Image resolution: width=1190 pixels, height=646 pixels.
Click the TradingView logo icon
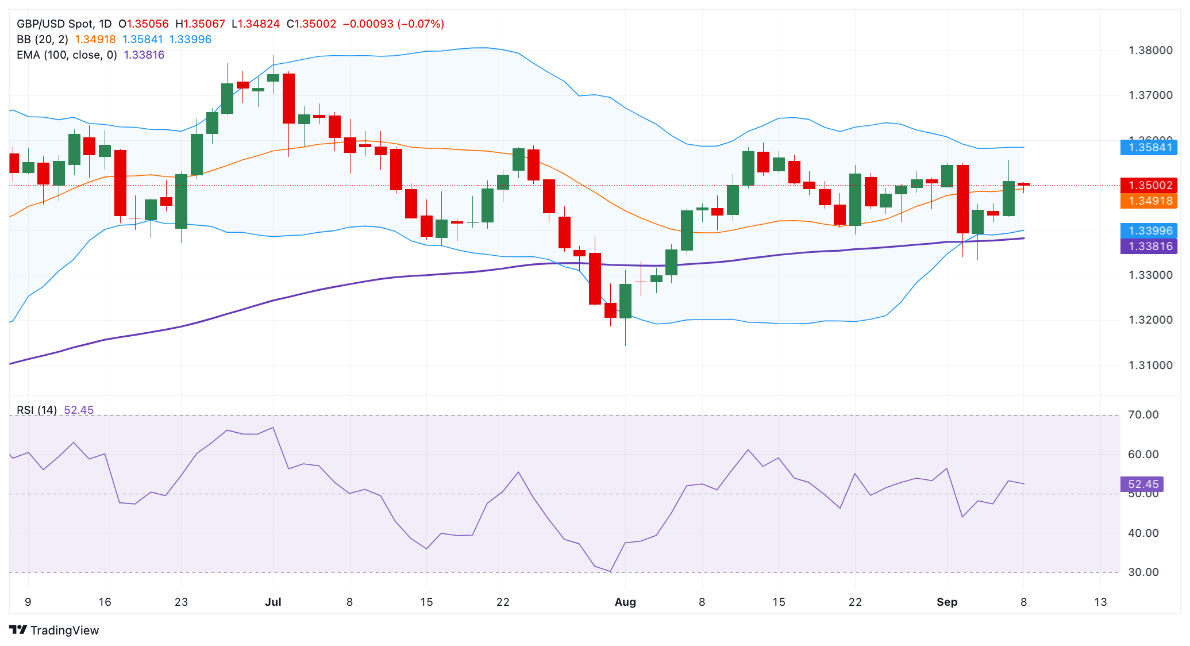[x=18, y=630]
